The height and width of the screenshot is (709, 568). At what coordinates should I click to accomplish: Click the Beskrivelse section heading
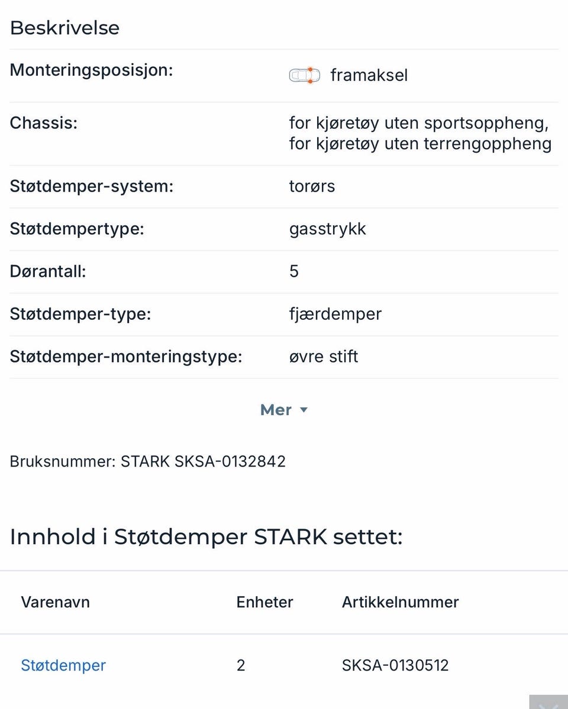[64, 28]
